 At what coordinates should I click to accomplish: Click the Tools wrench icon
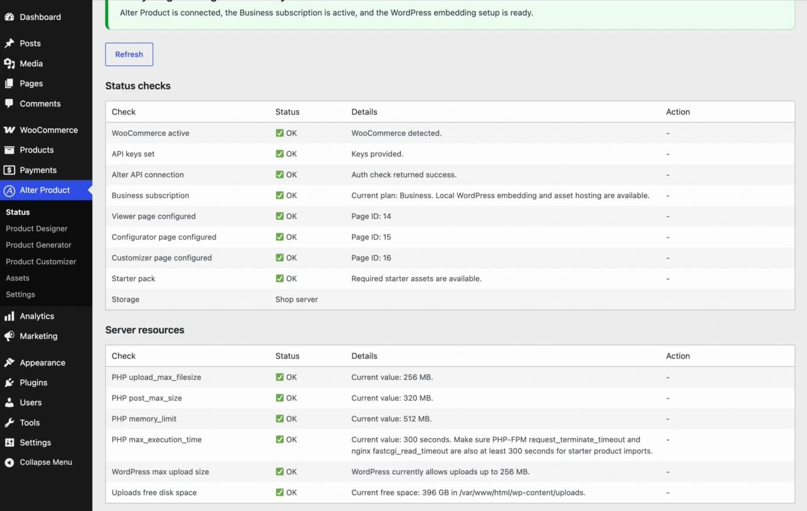click(9, 423)
